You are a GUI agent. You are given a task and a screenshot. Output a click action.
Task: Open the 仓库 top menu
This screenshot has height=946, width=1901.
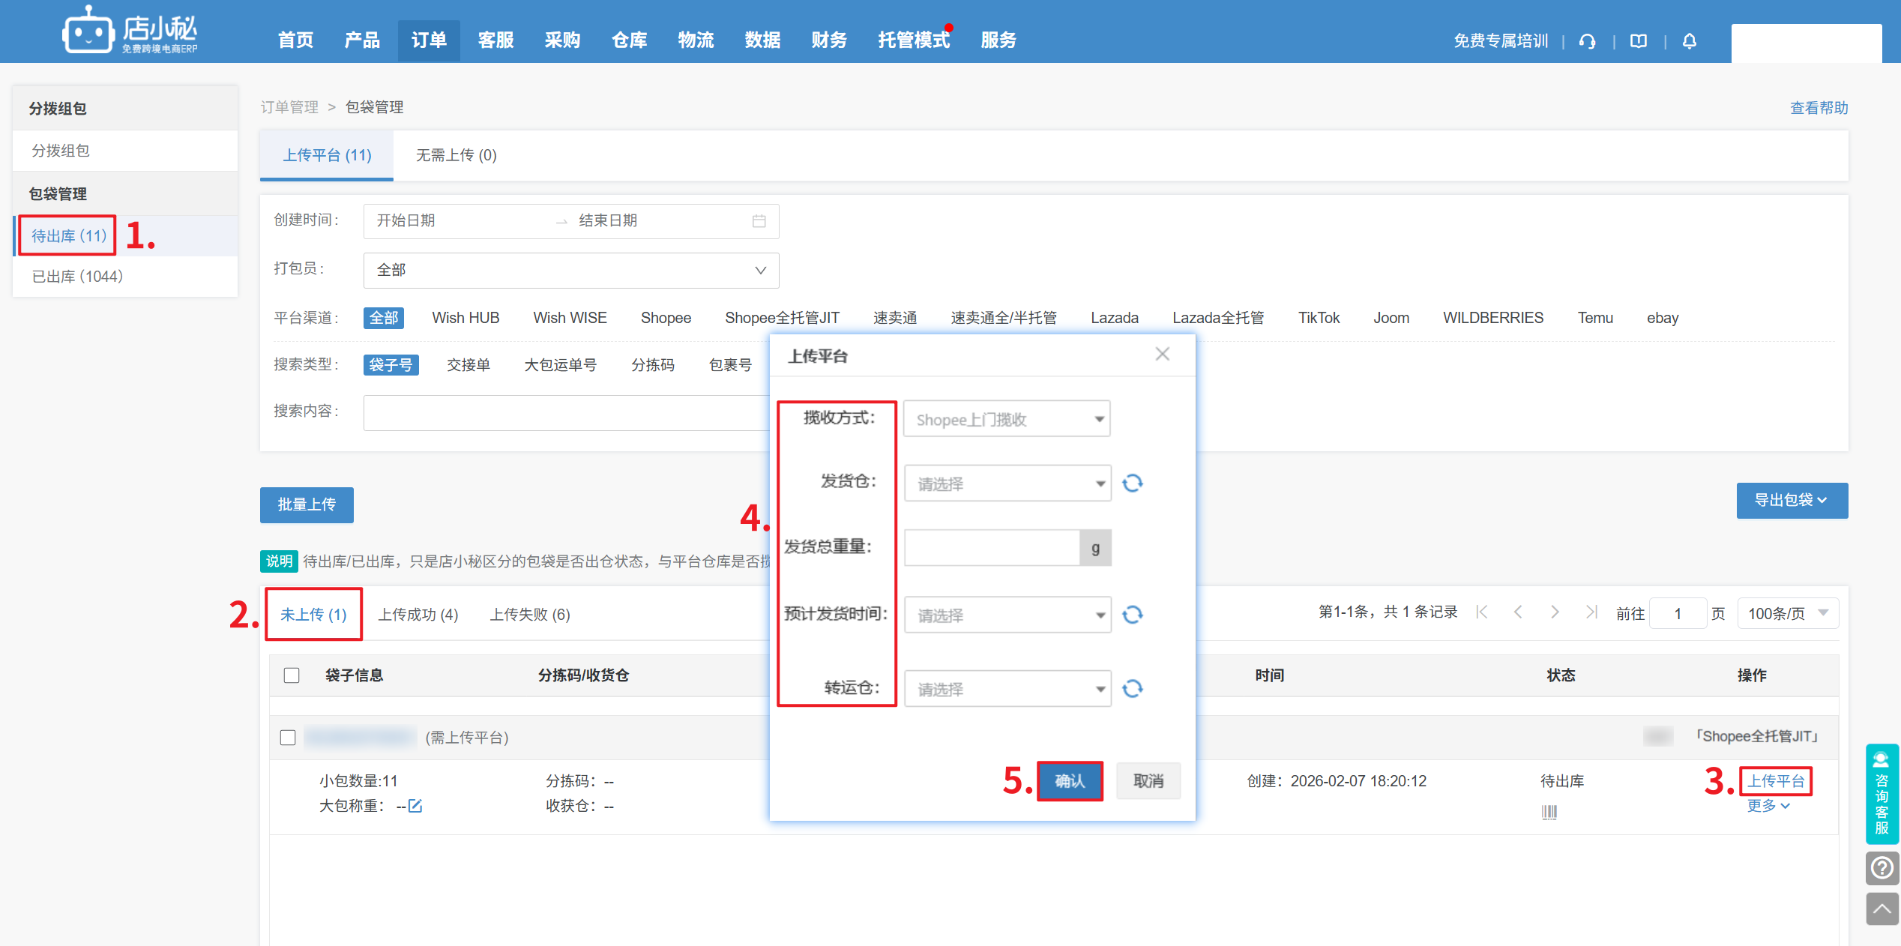click(x=629, y=40)
